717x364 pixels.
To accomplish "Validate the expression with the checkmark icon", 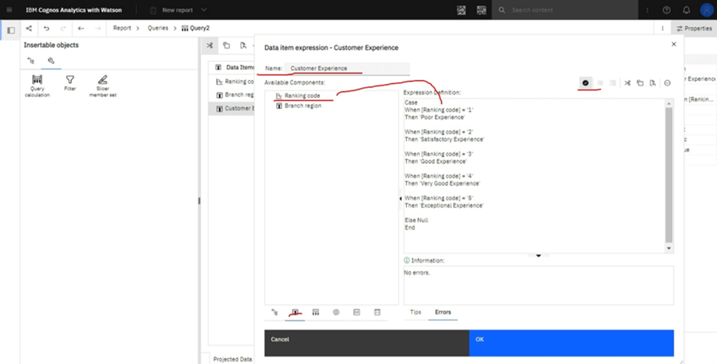I will (585, 83).
